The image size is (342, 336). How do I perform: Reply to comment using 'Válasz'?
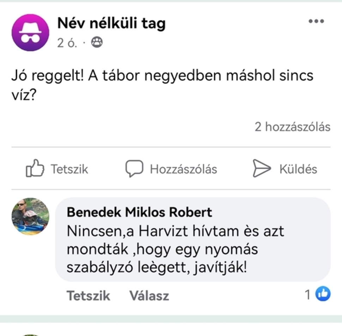tap(149, 295)
